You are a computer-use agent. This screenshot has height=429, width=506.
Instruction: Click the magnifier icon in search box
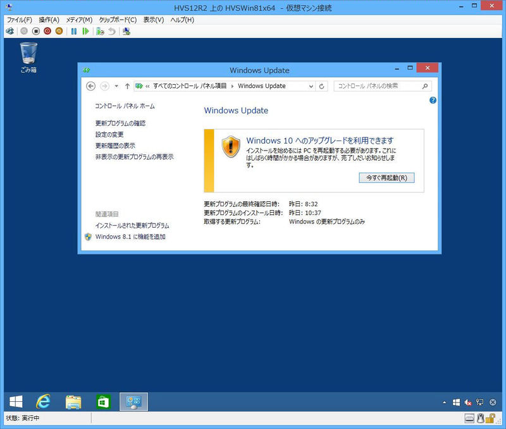tap(425, 86)
